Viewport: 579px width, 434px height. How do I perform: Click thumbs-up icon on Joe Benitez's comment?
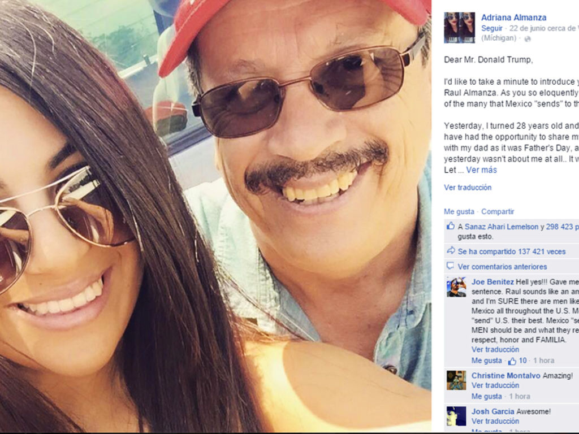click(x=512, y=361)
